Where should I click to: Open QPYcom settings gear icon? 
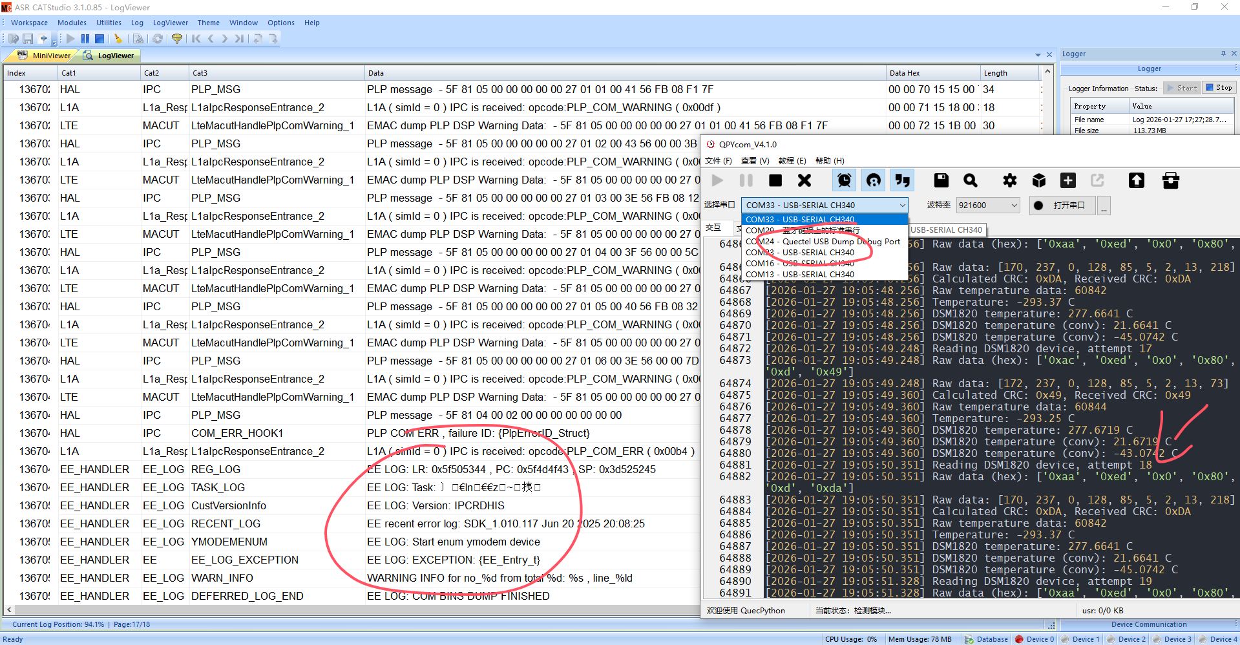click(1009, 180)
